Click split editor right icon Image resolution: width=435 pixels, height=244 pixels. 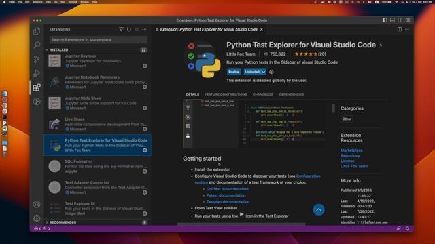click(400, 29)
